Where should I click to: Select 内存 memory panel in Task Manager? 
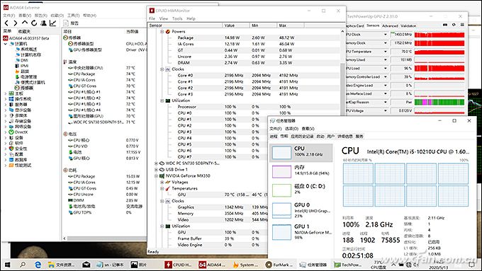[301, 171]
